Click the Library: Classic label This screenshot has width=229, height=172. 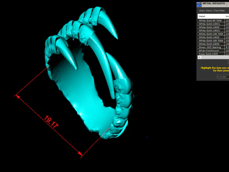click(212, 11)
